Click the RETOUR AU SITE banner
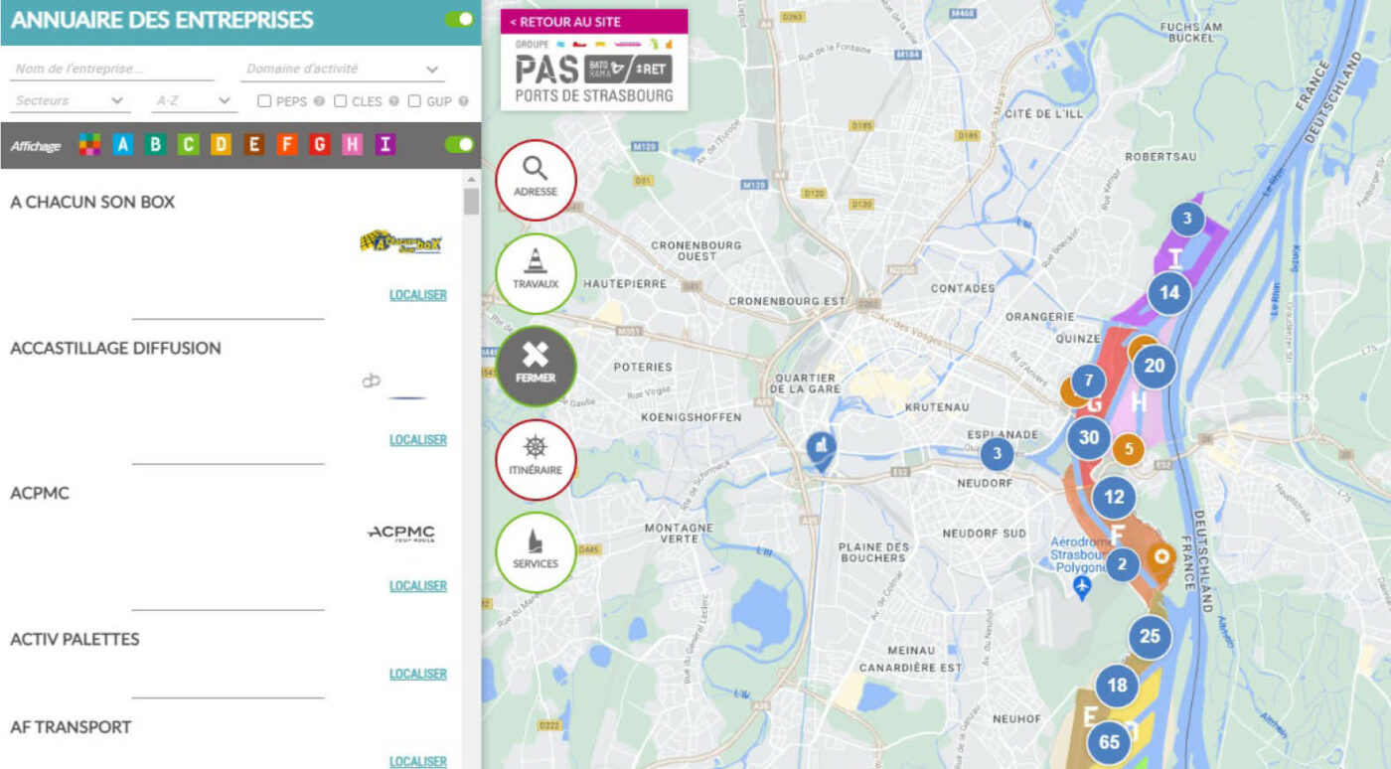This screenshot has height=769, width=1391. click(593, 20)
